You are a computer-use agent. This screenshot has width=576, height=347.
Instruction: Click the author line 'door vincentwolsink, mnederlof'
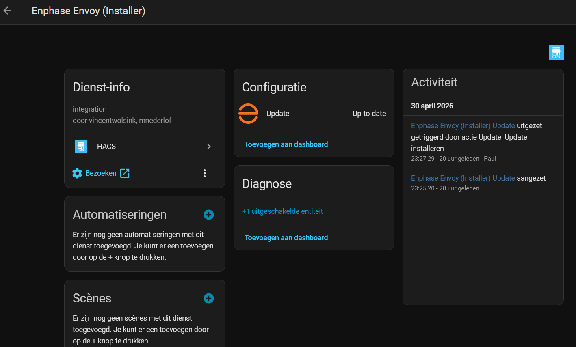tap(122, 121)
